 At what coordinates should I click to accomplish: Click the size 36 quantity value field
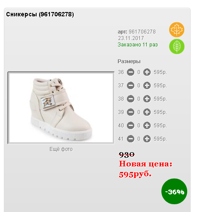coord(139,72)
